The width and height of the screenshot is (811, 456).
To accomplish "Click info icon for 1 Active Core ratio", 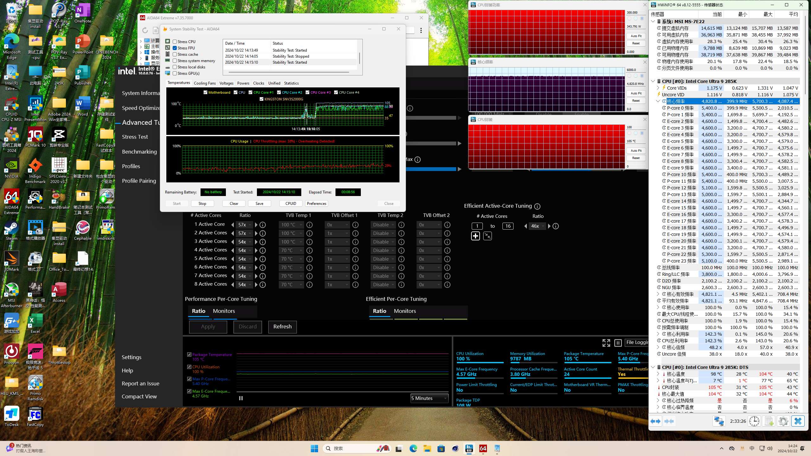I will tap(263, 225).
